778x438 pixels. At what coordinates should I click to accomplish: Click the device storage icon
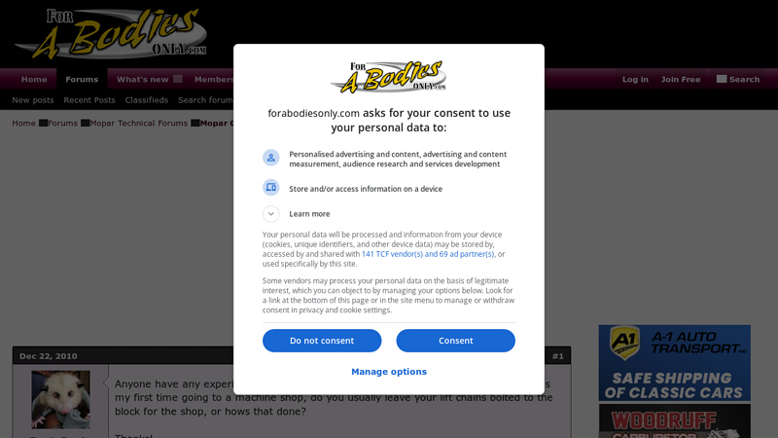tap(271, 188)
